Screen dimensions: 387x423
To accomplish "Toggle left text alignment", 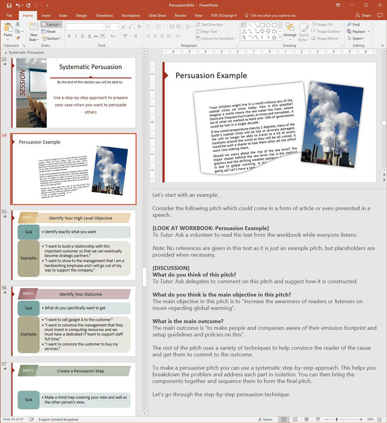I will point(149,36).
